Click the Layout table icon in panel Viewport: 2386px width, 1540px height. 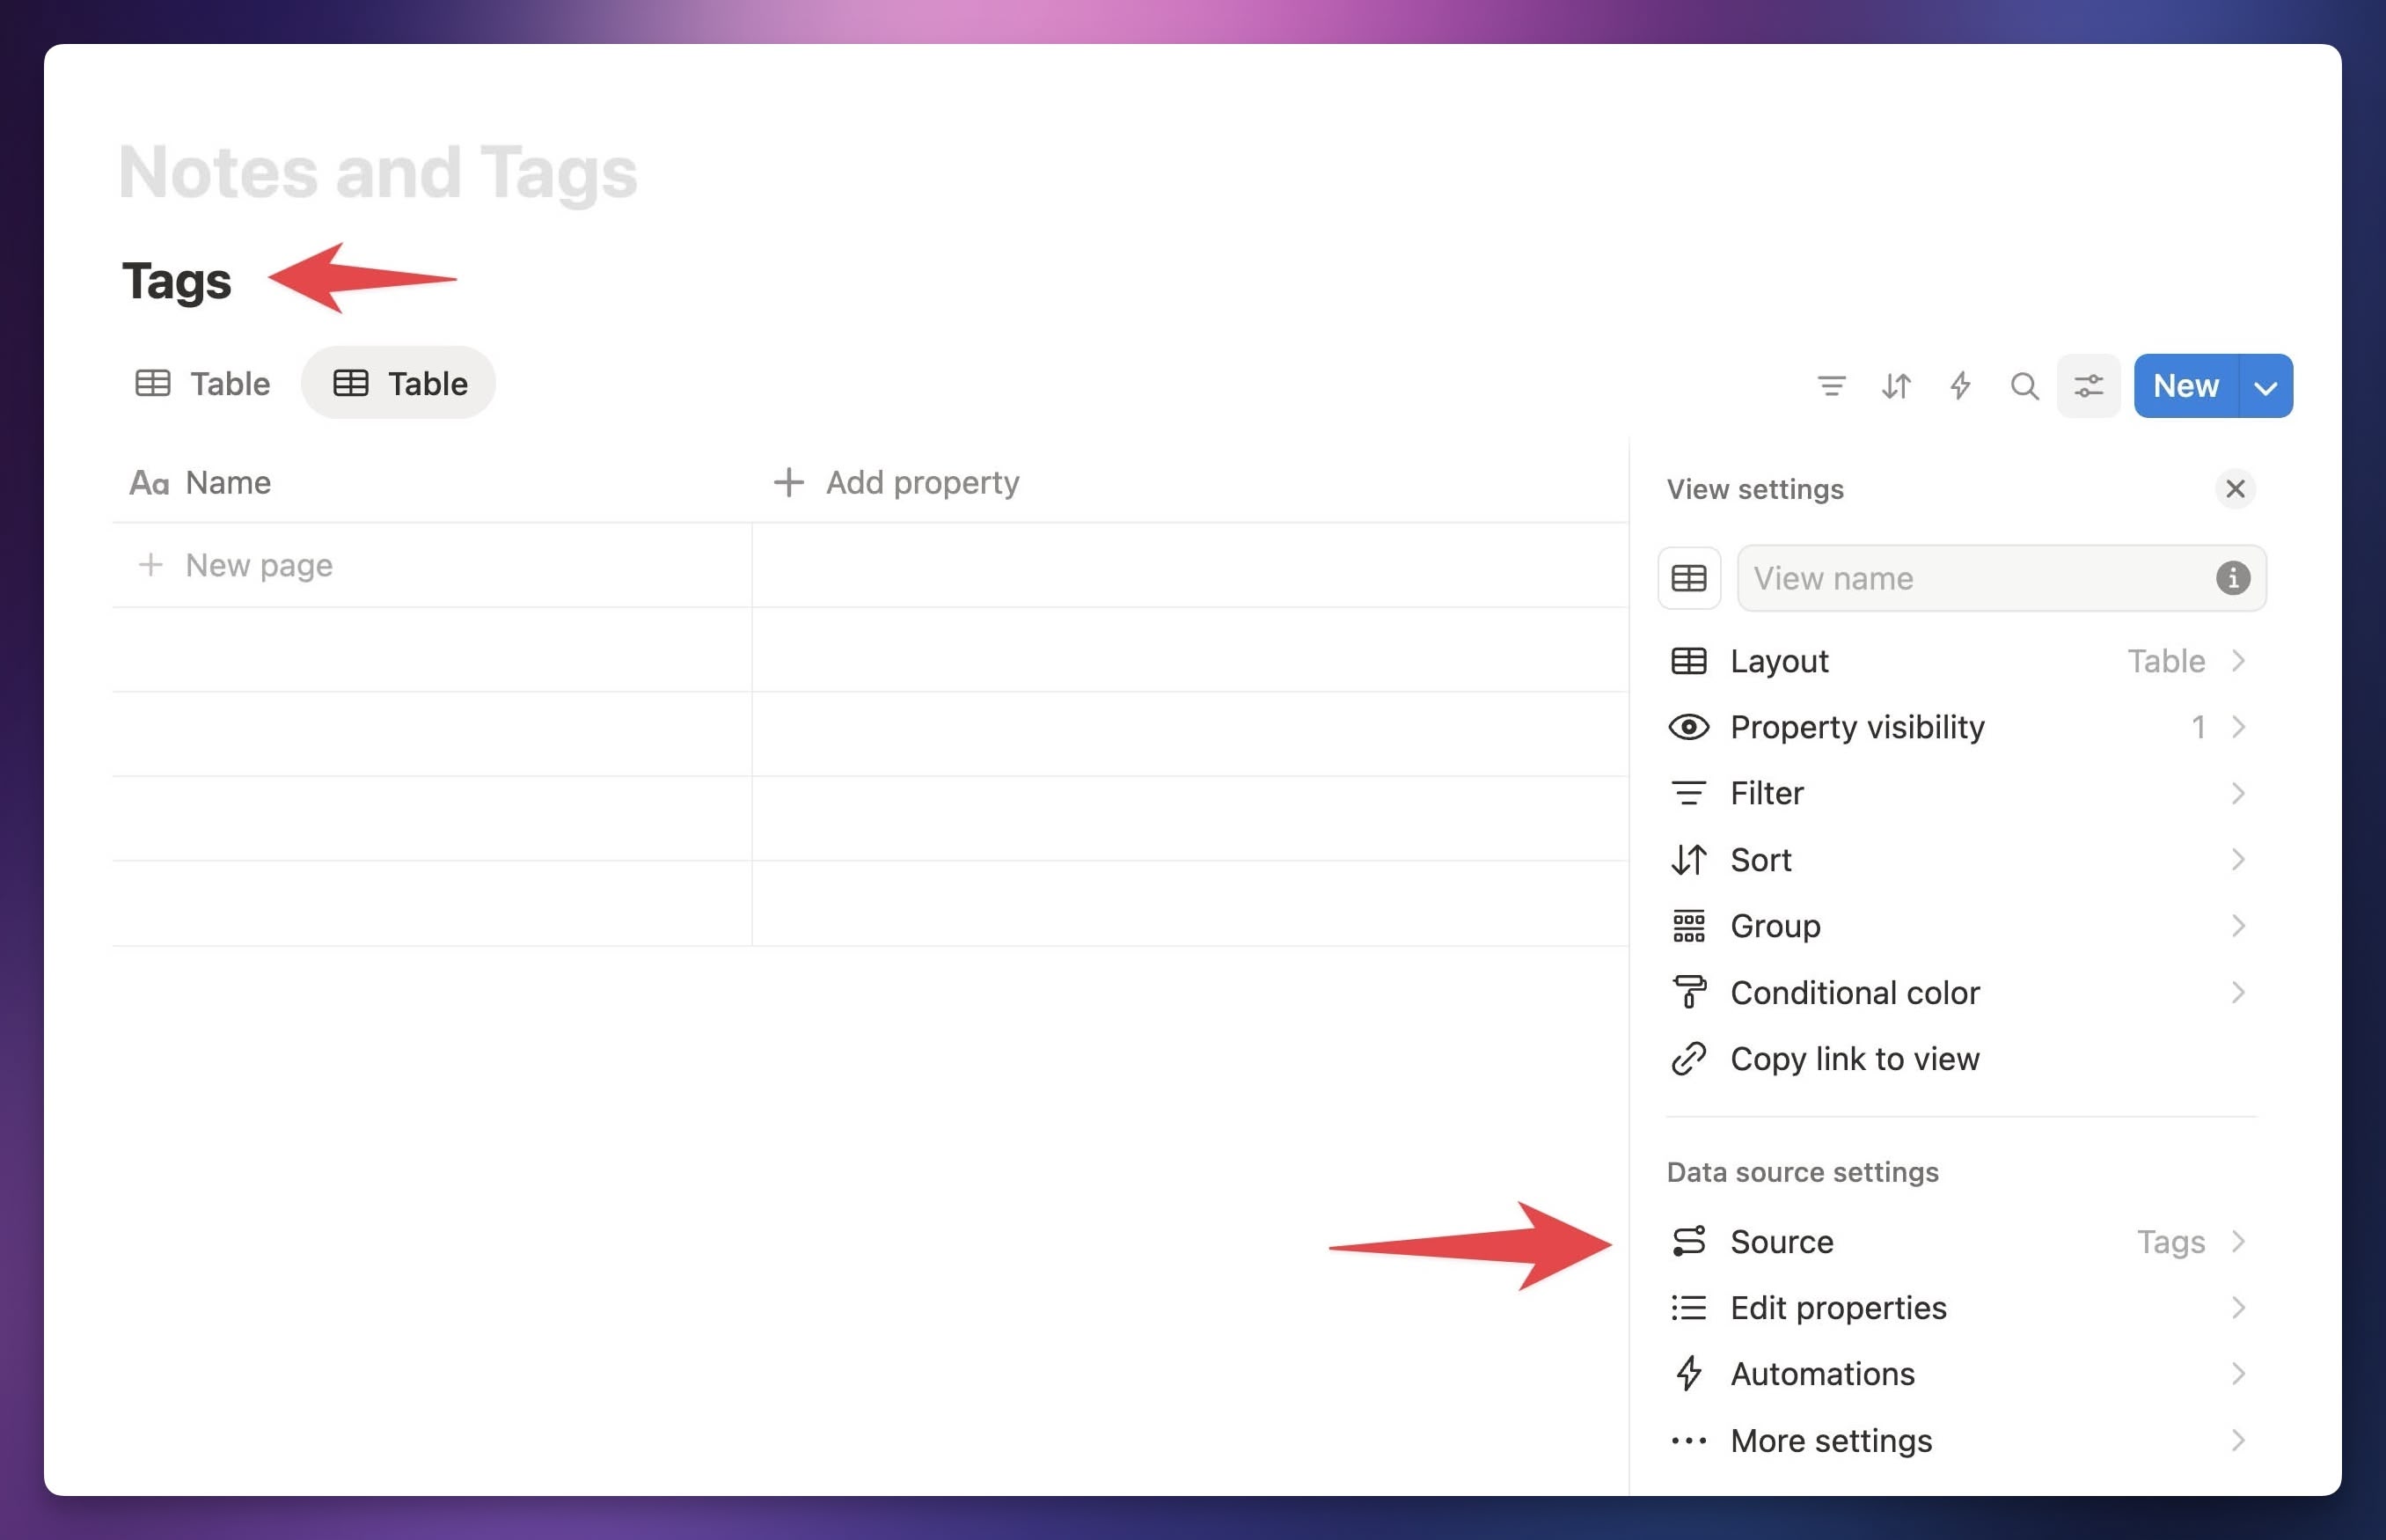[1688, 661]
